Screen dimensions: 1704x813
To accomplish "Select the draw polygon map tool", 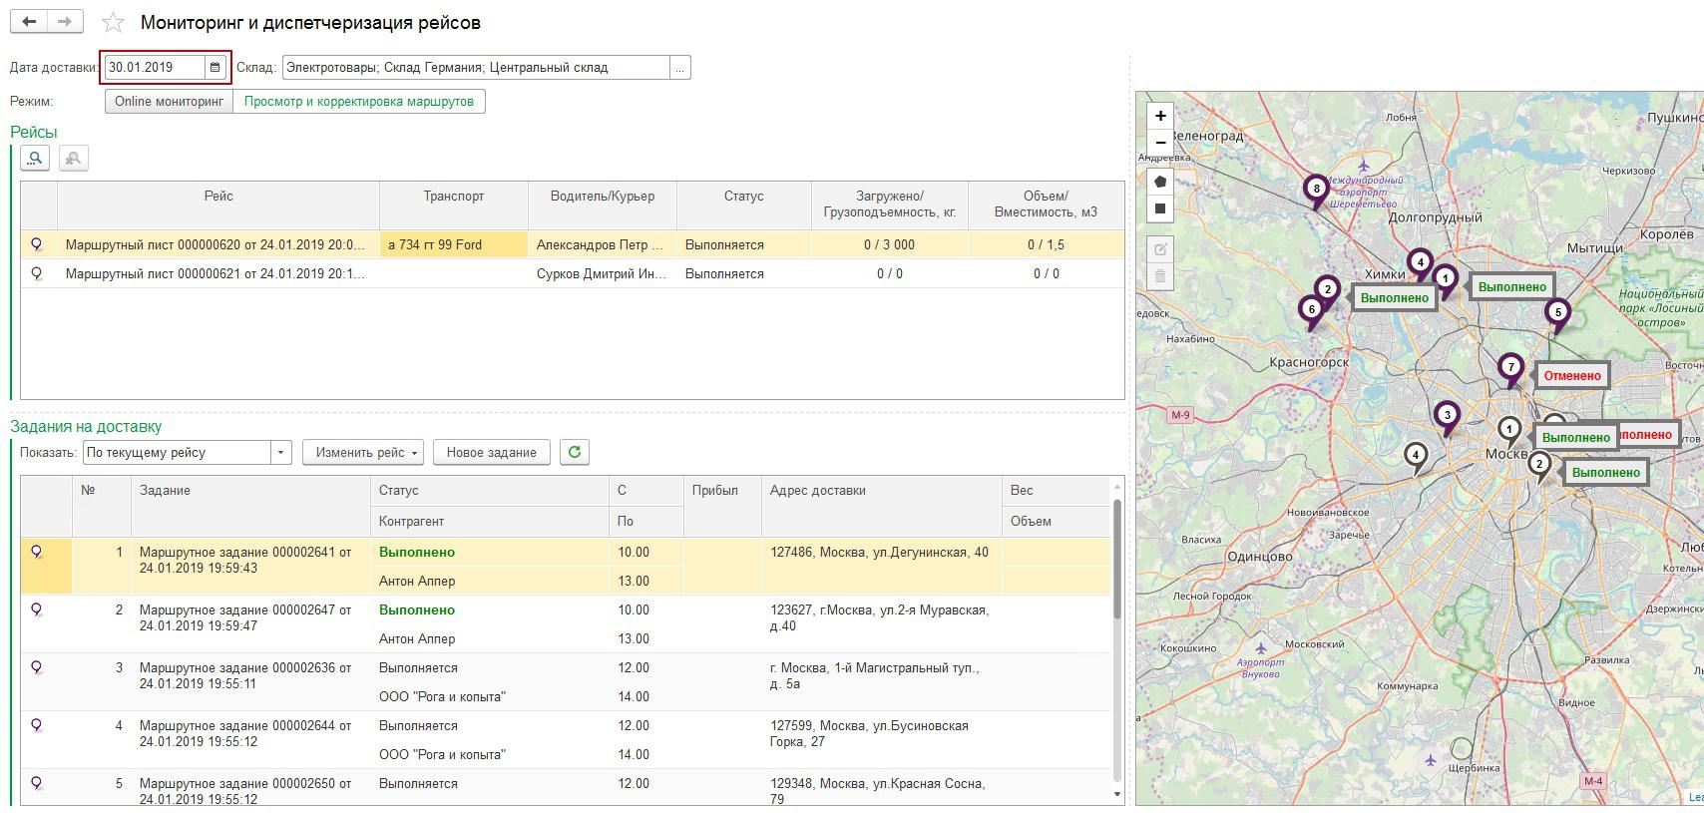I will (x=1160, y=182).
